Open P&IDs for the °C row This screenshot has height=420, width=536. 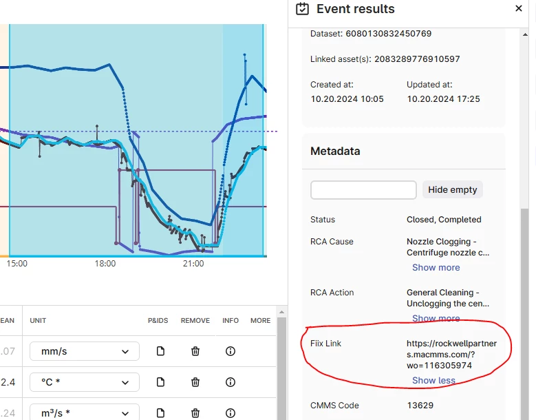[x=160, y=382]
